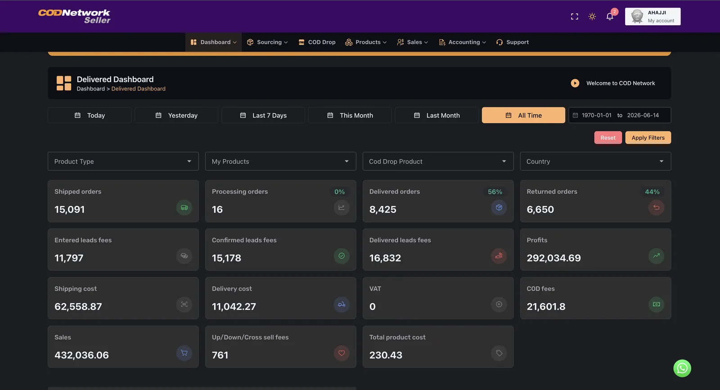Open the custom date range field
This screenshot has width=720, height=390.
point(620,115)
